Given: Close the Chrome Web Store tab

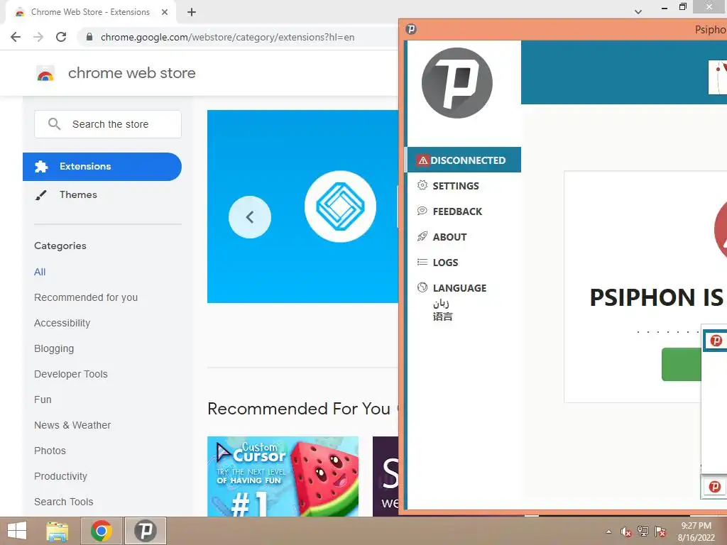Looking at the screenshot, I should click(165, 12).
